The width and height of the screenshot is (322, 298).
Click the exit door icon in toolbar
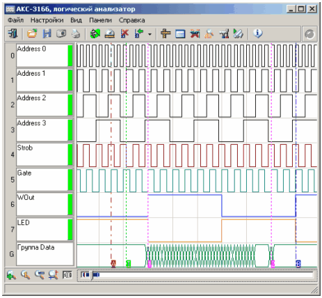[13, 34]
